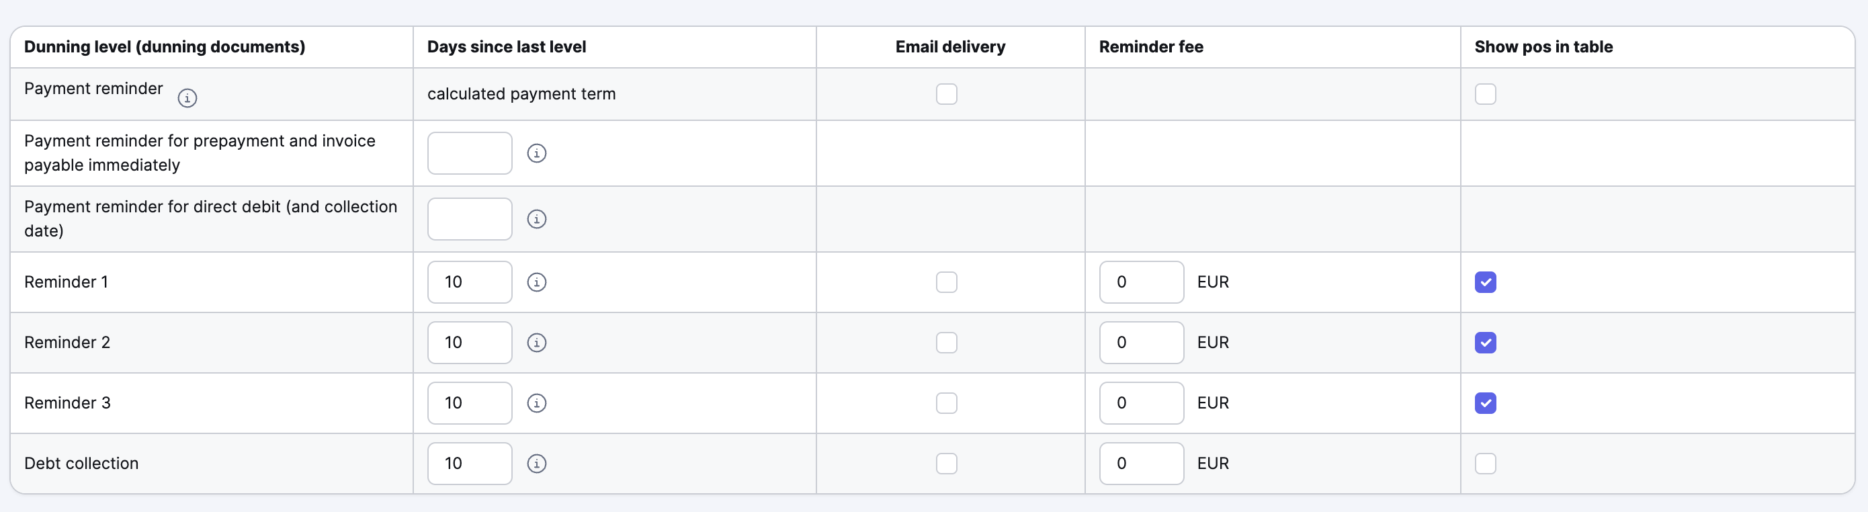
Task: Open the info icon in Reminder 3 row
Action: (x=537, y=403)
